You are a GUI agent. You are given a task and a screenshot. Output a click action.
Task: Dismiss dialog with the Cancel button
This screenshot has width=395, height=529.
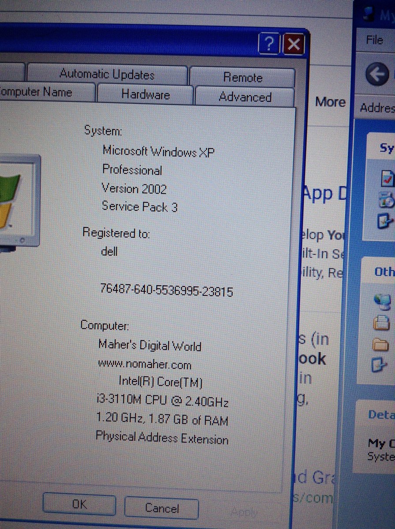tap(162, 508)
